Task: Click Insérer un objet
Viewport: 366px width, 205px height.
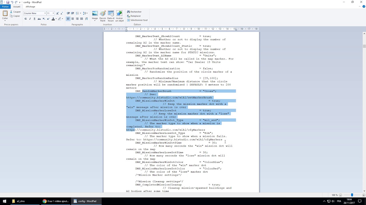Action: [120, 16]
